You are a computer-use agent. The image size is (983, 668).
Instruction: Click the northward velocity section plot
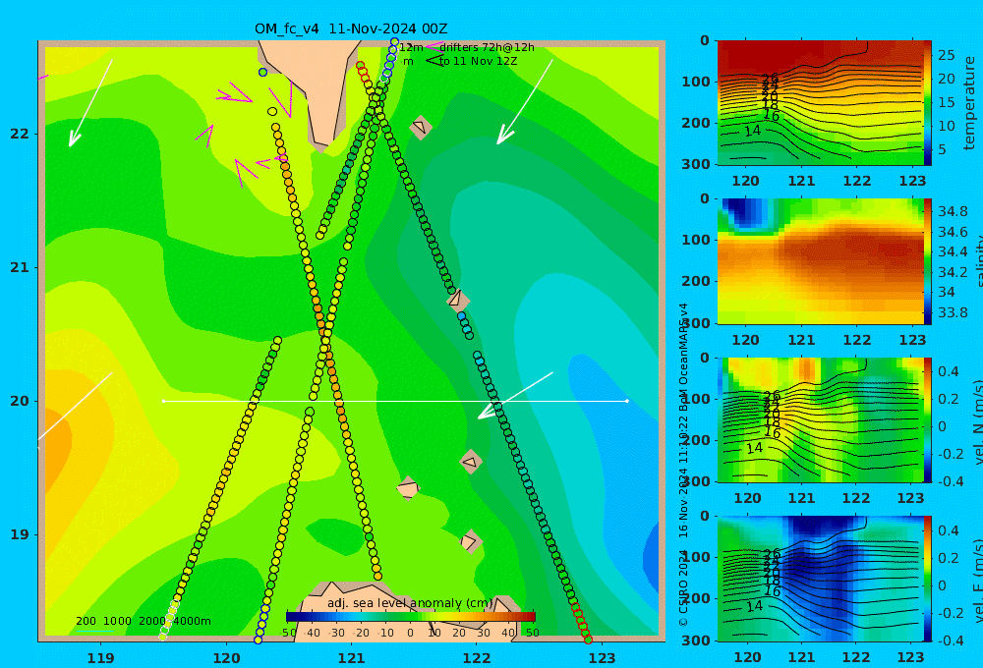coord(820,419)
